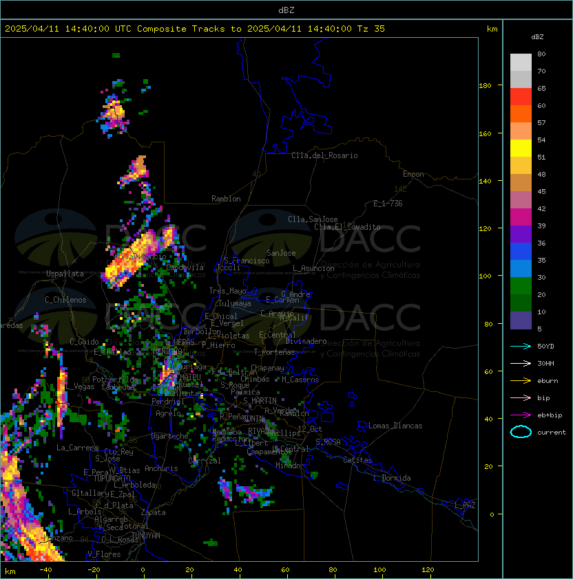Click the 'Mirador' label

point(290,466)
